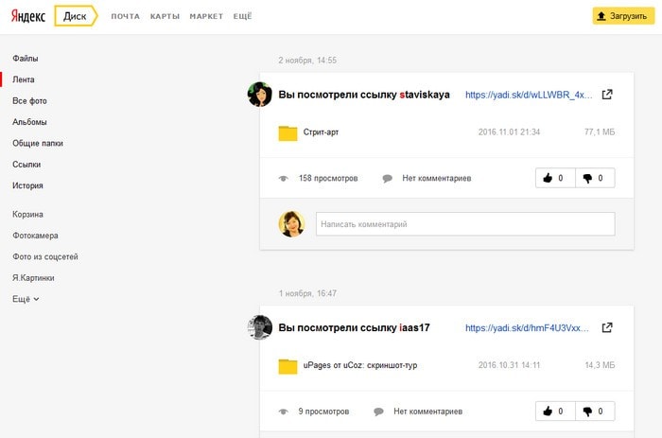The height and width of the screenshot is (438, 662).
Task: Click Нет комментариев in Стрит-арт post
Action: 437,178
